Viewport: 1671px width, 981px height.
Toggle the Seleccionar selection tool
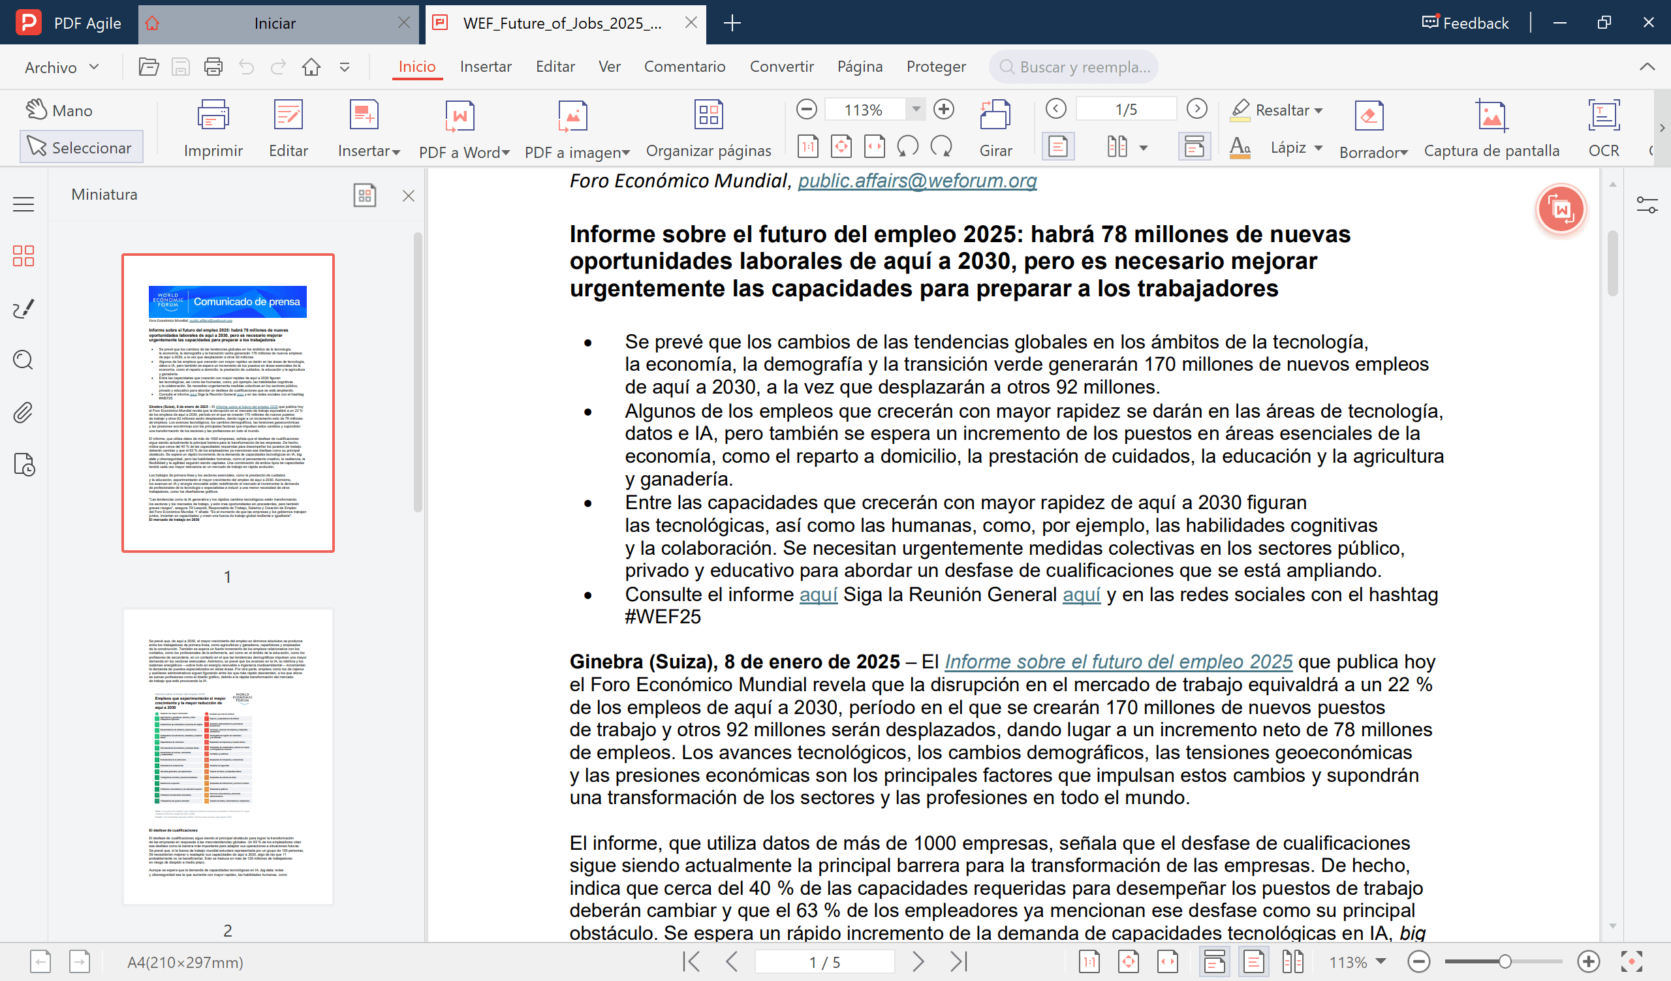(x=81, y=147)
